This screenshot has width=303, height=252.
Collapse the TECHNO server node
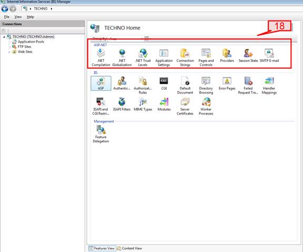click(4, 37)
